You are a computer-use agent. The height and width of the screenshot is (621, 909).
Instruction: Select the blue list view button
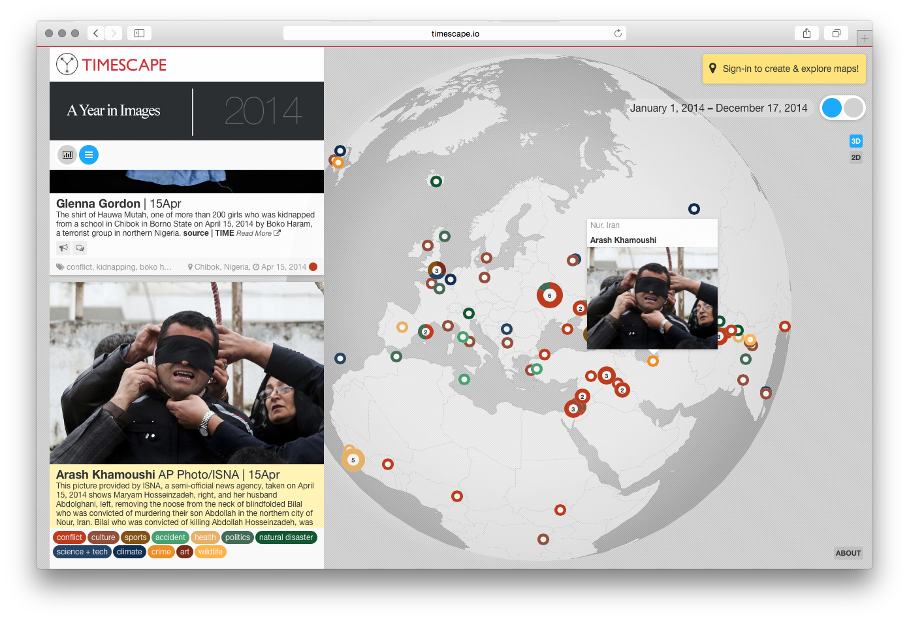89,155
